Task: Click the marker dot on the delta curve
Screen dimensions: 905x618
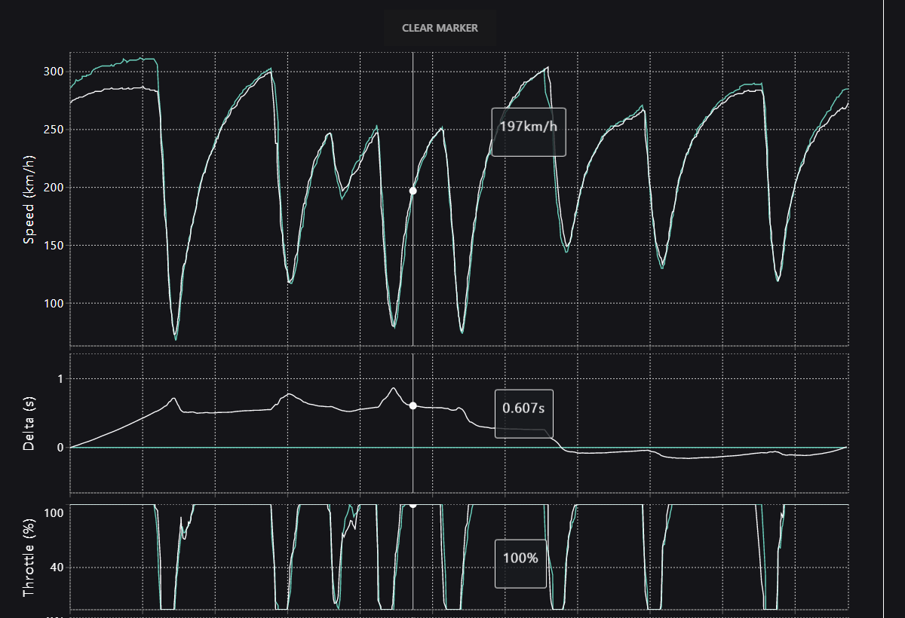Action: pos(413,405)
